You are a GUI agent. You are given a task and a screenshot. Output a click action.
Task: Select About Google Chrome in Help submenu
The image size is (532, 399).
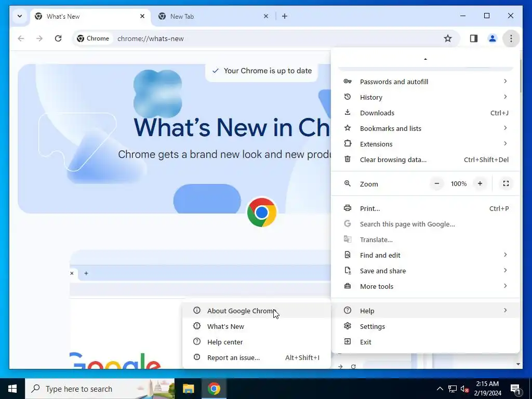(256, 311)
